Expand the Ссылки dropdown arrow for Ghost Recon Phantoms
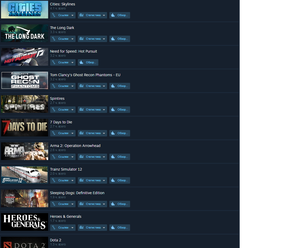Viewport: 295px width, 248px height. pyautogui.click(x=72, y=86)
